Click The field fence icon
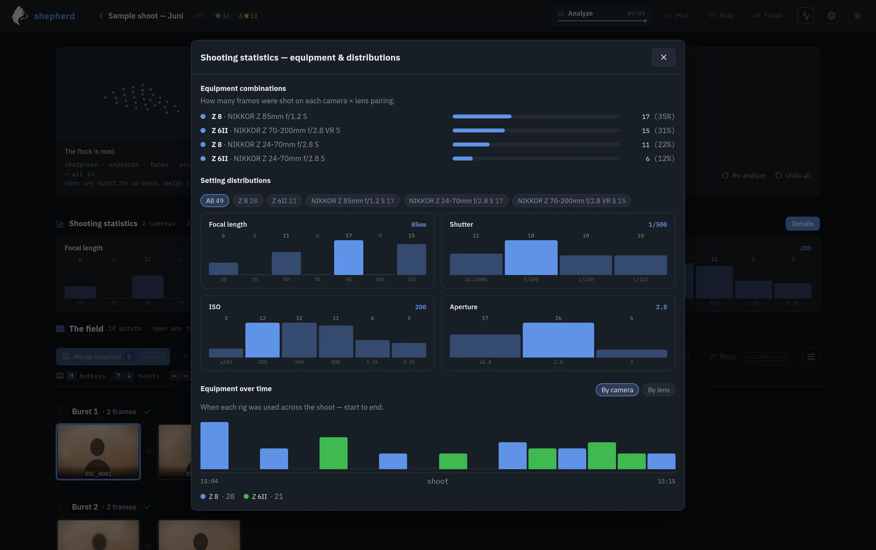Image resolution: width=876 pixels, height=550 pixels. (60, 329)
